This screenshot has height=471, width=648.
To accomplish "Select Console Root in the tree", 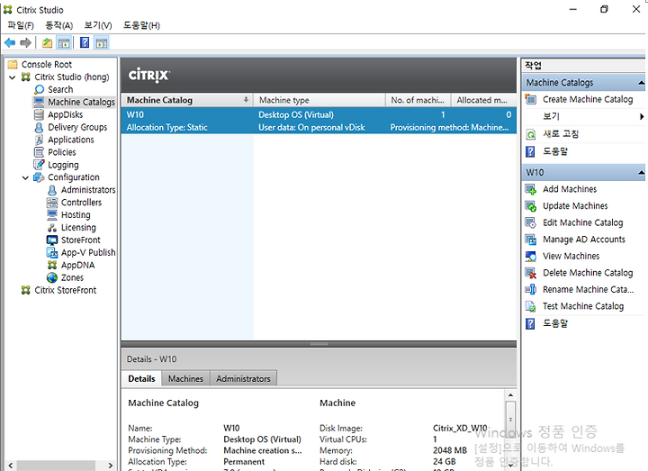I will (46, 65).
